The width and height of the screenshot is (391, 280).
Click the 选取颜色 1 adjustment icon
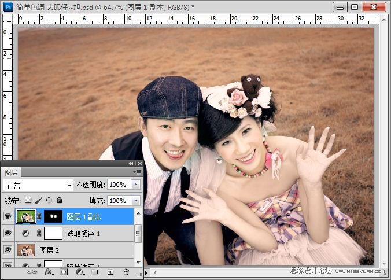[x=25, y=233]
